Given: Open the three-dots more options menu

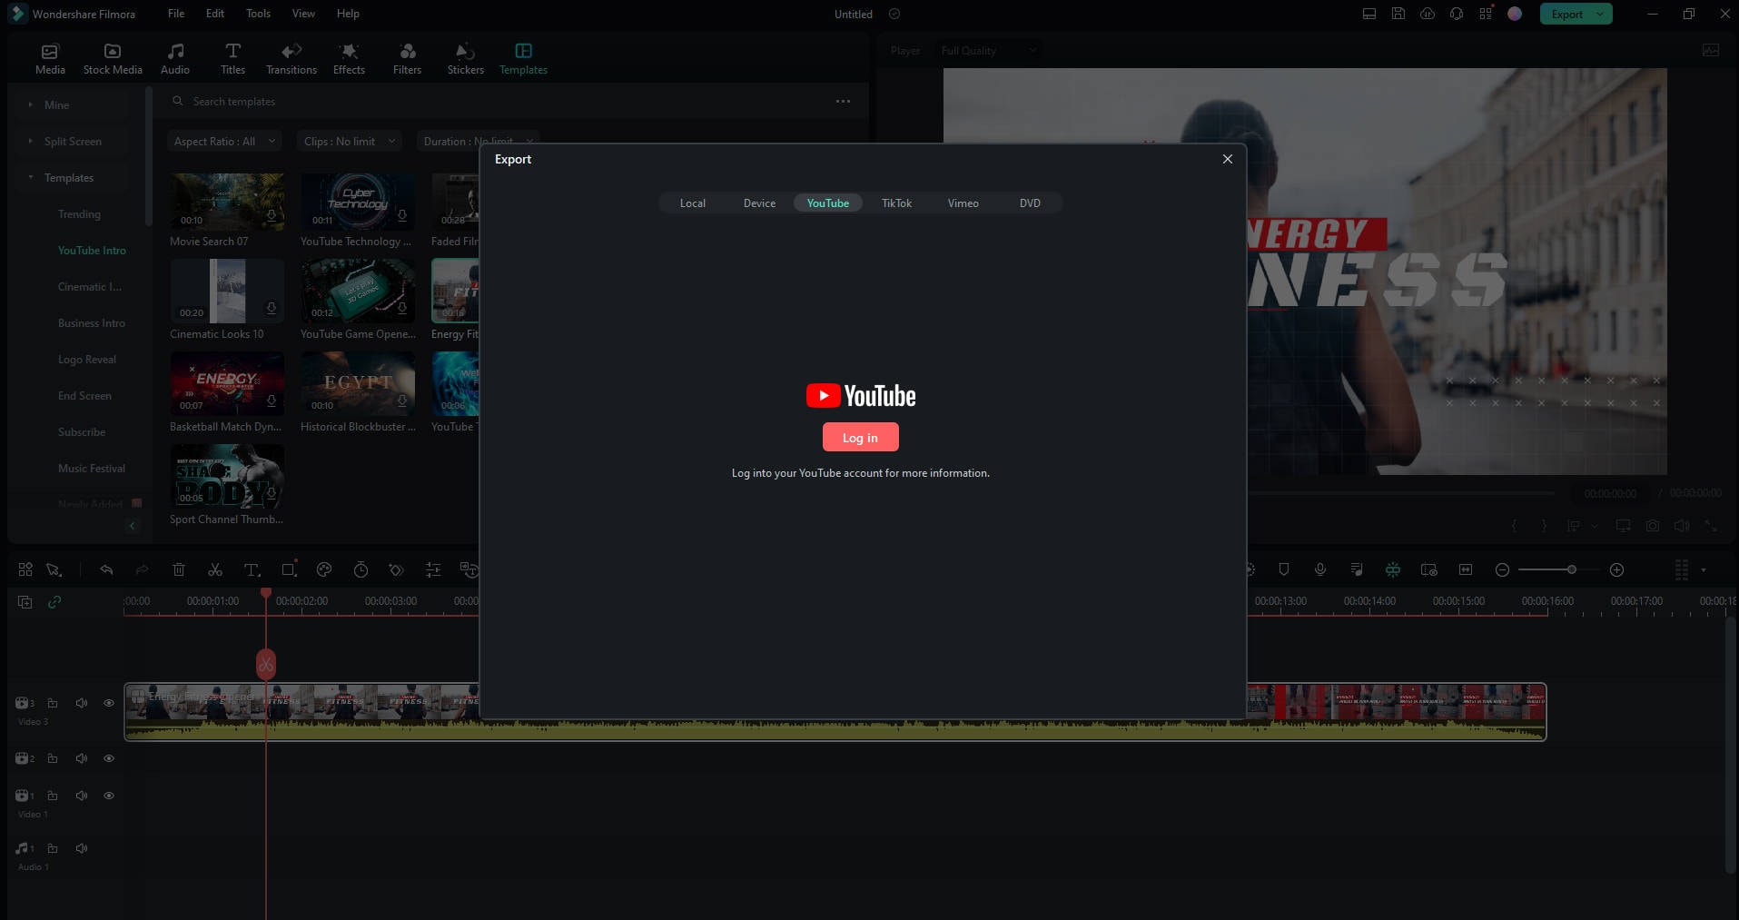Looking at the screenshot, I should click(843, 101).
